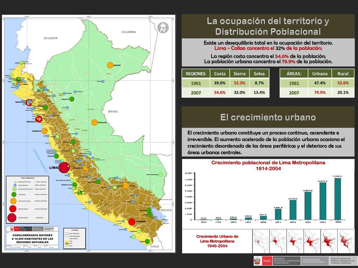Select the green Selva swatch in Leyenda

(x=67, y=246)
